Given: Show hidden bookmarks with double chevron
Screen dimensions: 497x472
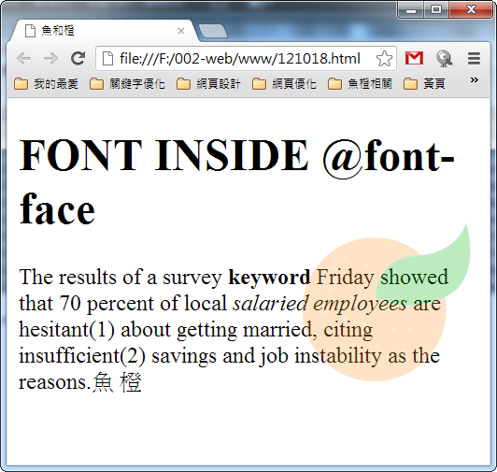Looking at the screenshot, I should click(475, 80).
